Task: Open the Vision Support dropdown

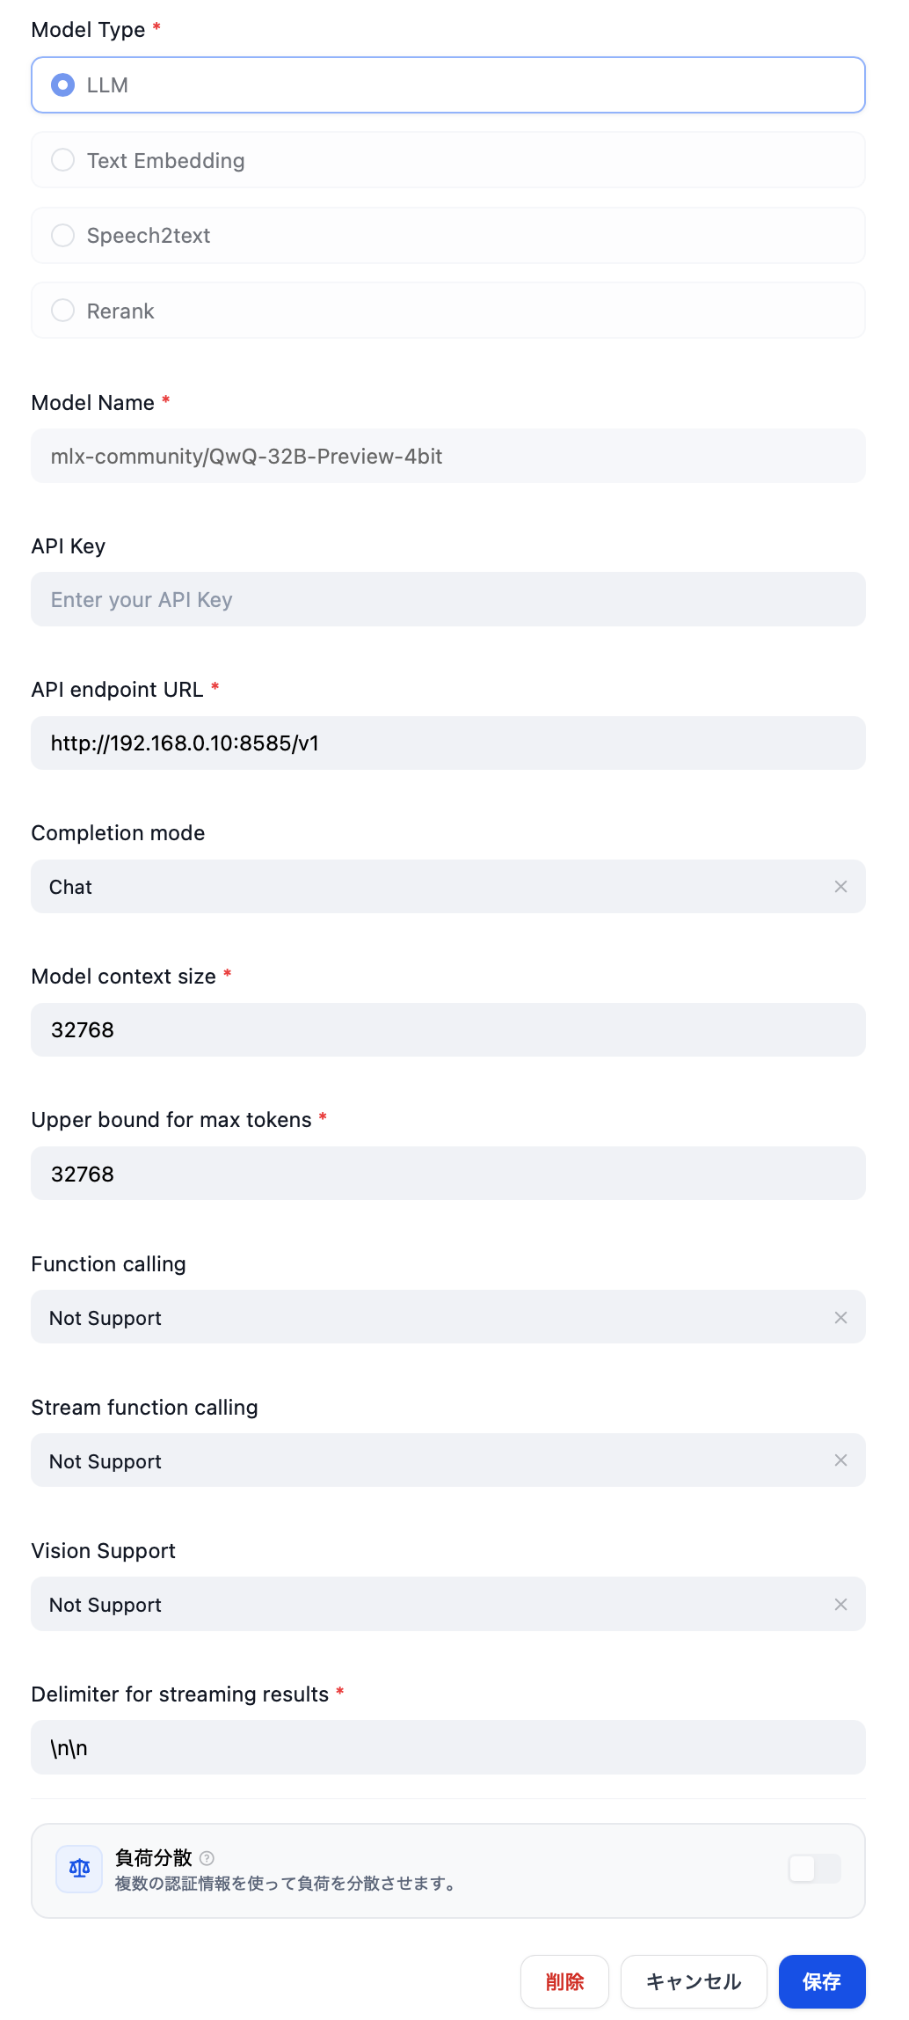Action: point(422,1605)
